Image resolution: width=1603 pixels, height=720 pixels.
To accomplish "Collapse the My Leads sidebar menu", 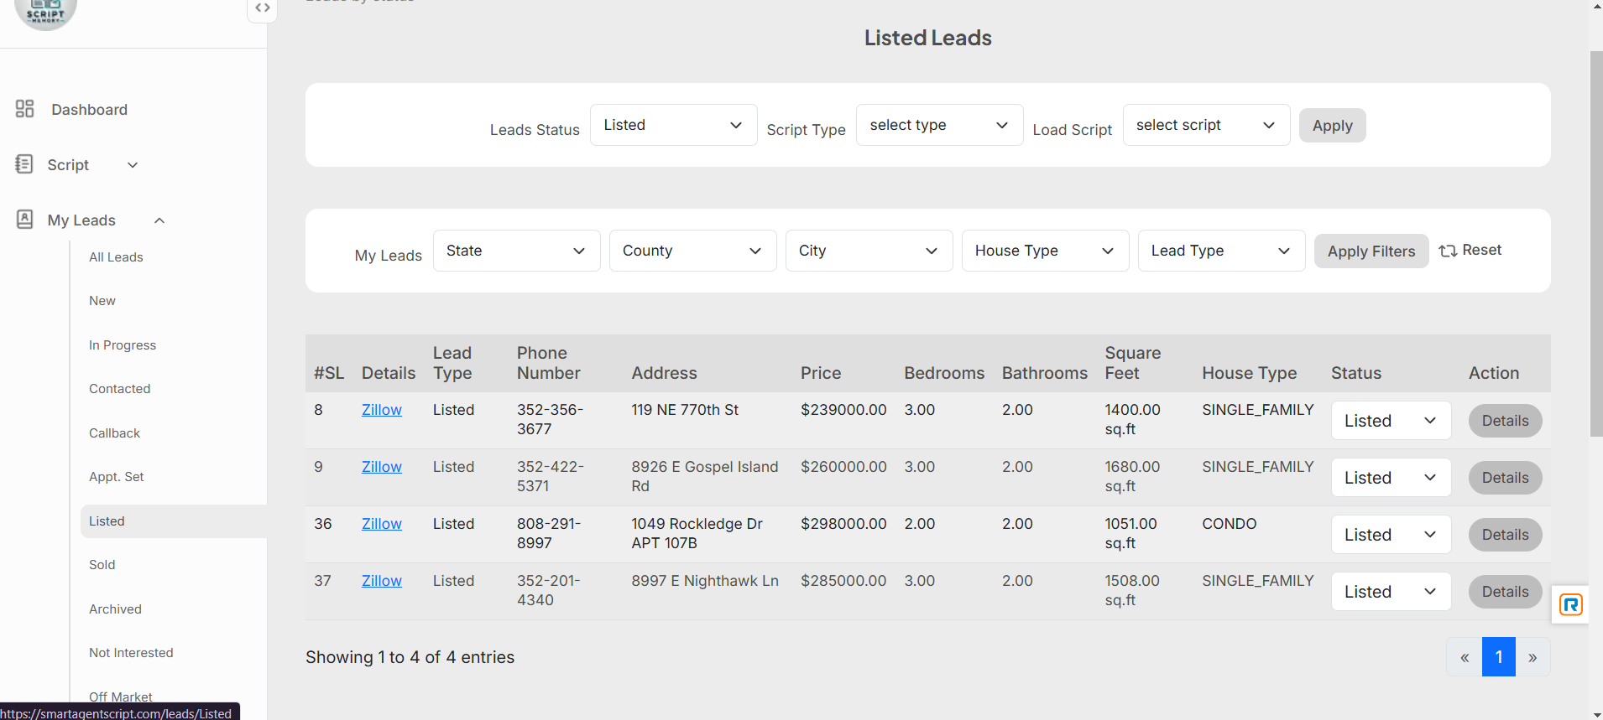I will click(x=159, y=220).
